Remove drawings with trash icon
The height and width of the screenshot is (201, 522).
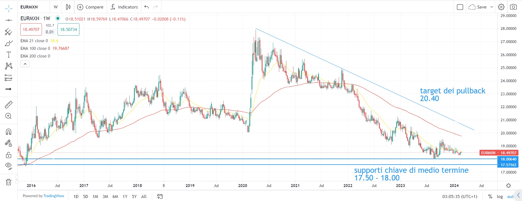(8, 182)
